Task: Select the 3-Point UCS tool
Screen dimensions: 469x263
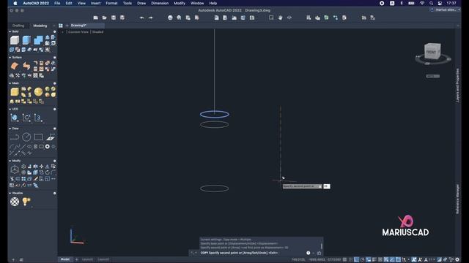Action: click(x=38, y=118)
